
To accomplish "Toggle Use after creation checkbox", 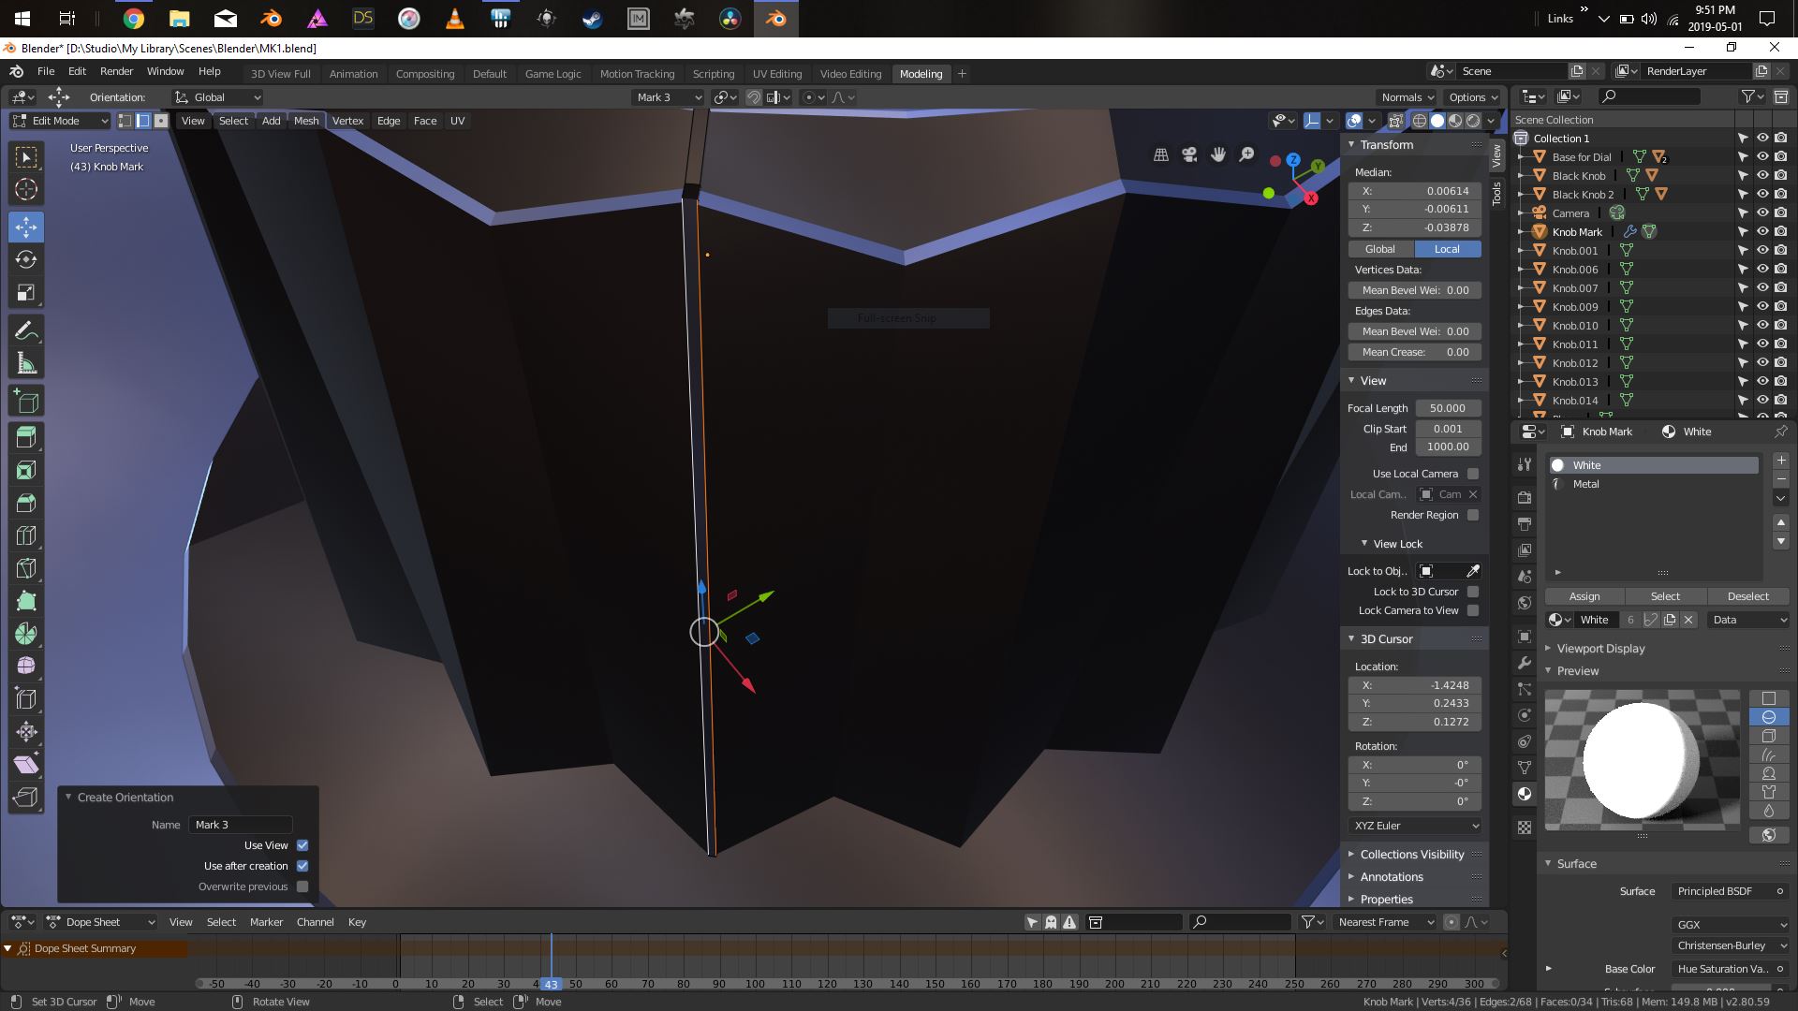I will point(302,866).
